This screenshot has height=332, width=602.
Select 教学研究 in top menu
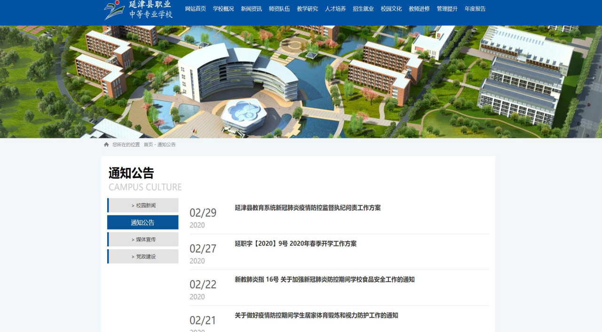tap(307, 9)
